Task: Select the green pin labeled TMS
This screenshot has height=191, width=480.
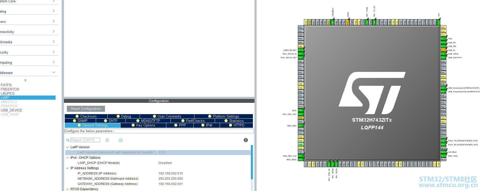Action: tap(443, 39)
